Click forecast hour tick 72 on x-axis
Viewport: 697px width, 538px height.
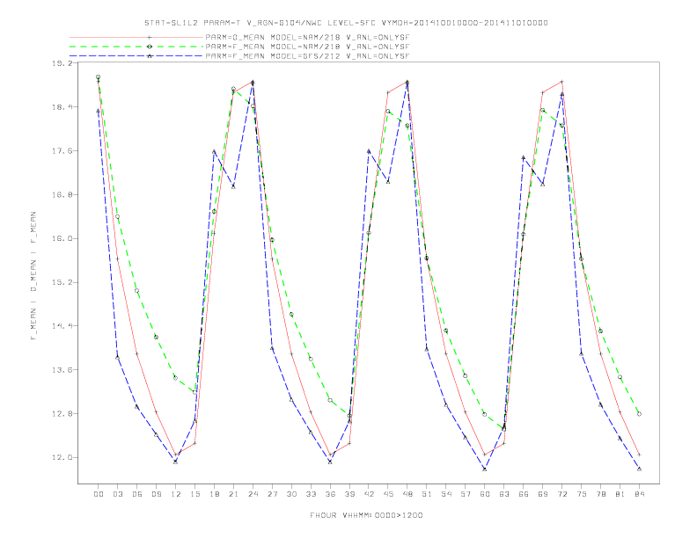click(x=562, y=494)
